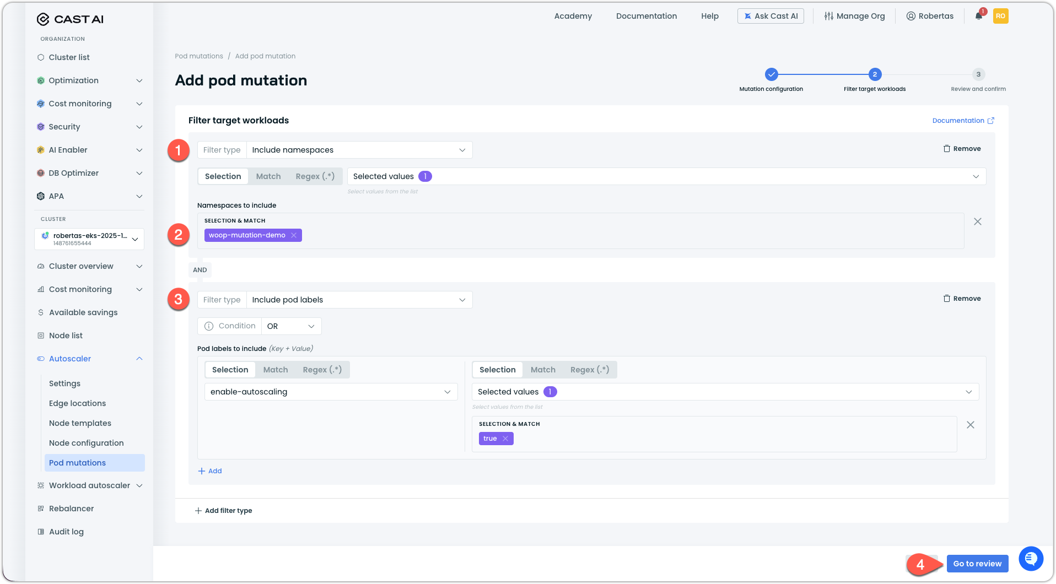Open the Documentation link in filter panel

click(963, 121)
